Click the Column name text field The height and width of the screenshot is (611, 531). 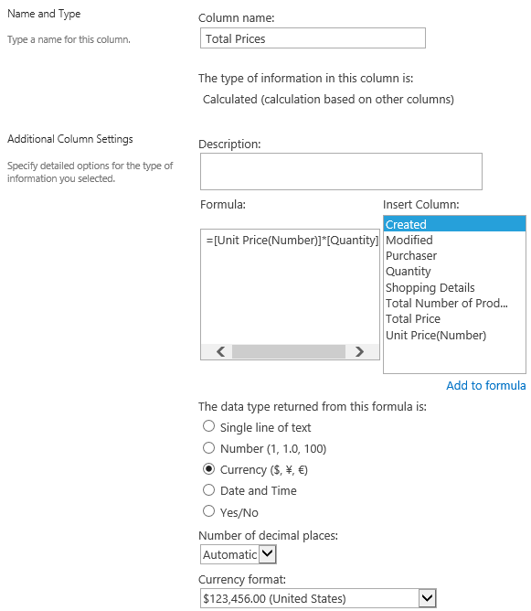[313, 38]
